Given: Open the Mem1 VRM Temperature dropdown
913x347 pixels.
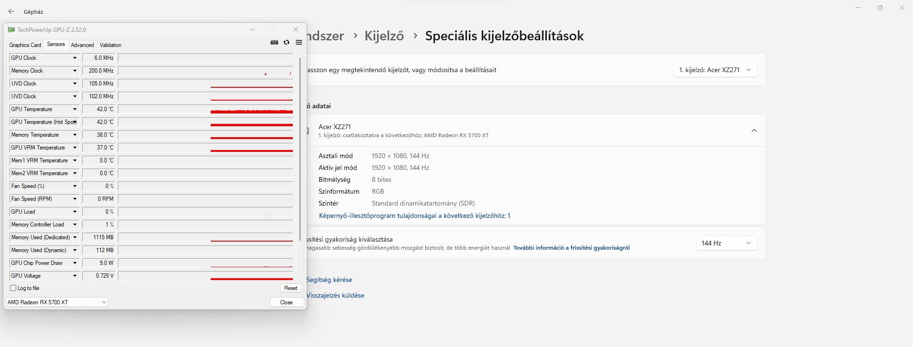Looking at the screenshot, I should (75, 160).
